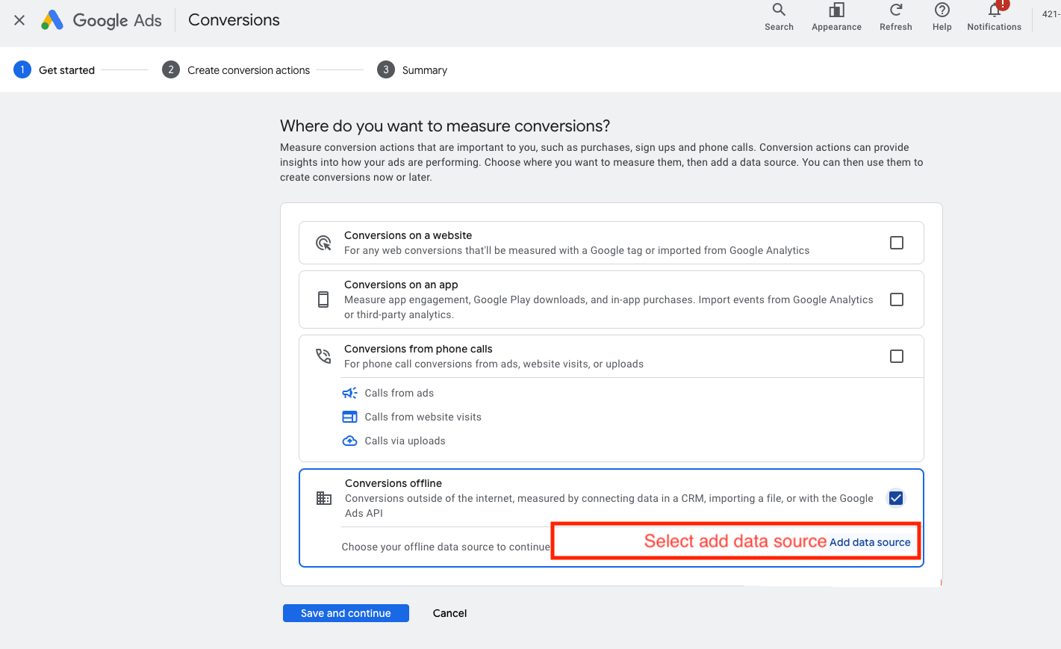Refresh the page using Refresh icon
The width and height of the screenshot is (1061, 649).
pyautogui.click(x=895, y=10)
